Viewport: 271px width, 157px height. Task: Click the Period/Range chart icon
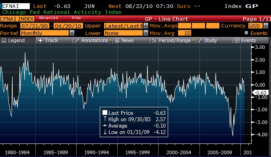click(x=154, y=41)
